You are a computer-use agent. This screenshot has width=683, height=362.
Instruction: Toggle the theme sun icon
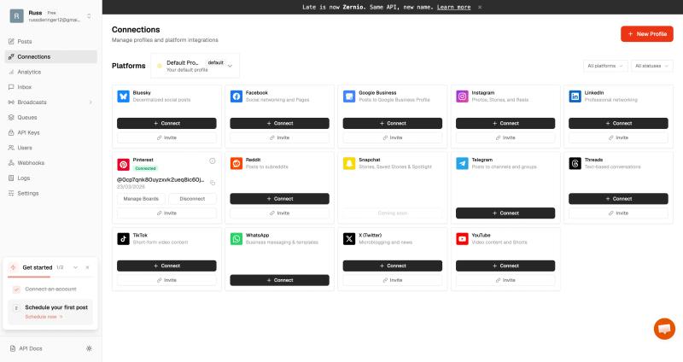(89, 348)
